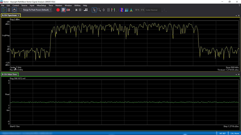Click the 1 V /div scale label
The image size is (241, 135).
click(x=8, y=108)
